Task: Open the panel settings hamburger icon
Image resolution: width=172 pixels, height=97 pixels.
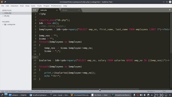Action: [170, 95]
